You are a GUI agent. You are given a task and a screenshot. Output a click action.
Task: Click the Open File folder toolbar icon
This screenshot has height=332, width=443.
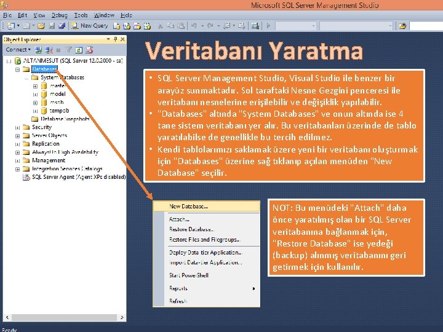[41, 26]
